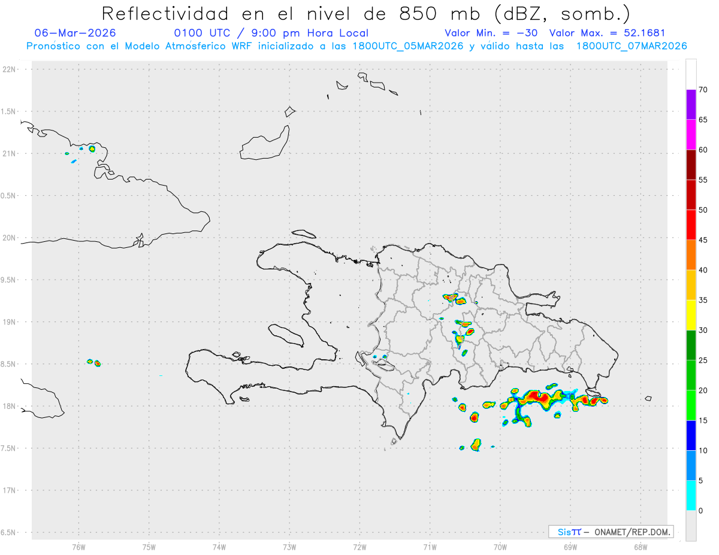Click the colorbar label "35"
This screenshot has width=719, height=555.
coord(703,300)
